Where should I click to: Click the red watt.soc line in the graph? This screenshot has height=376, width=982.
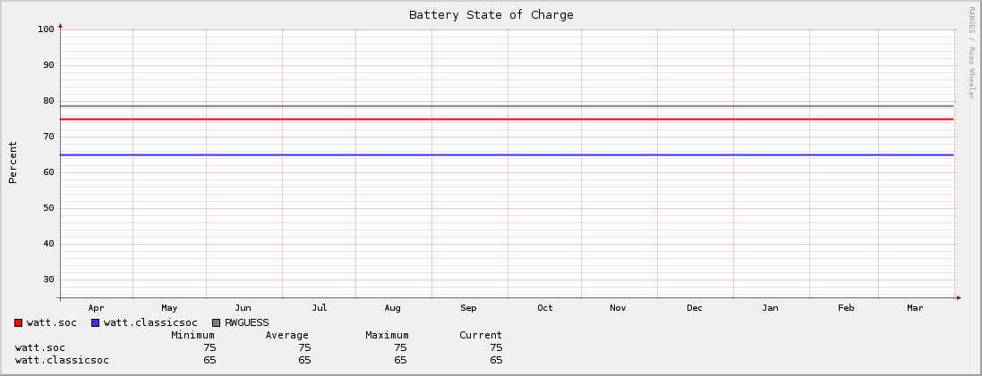(x=507, y=119)
